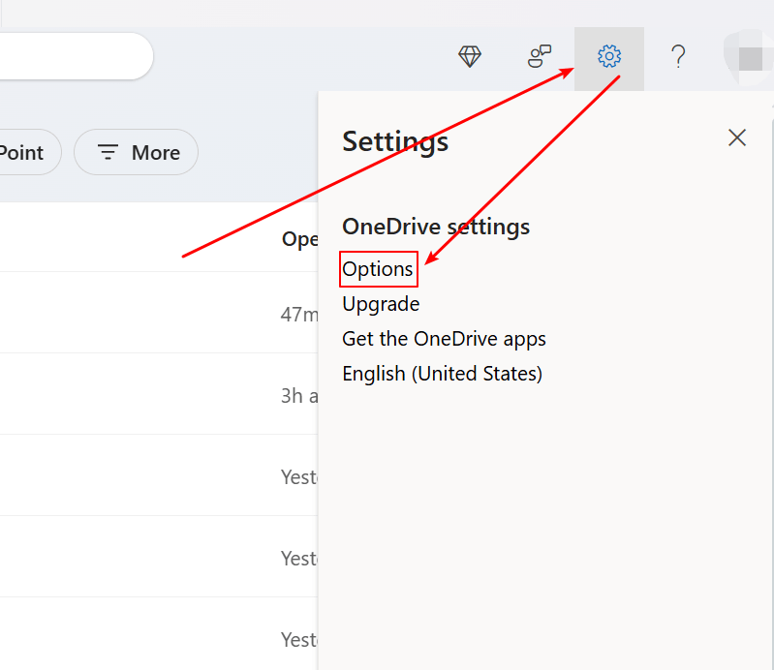The width and height of the screenshot is (774, 670).
Task: Click the search input field
Action: [x=74, y=56]
